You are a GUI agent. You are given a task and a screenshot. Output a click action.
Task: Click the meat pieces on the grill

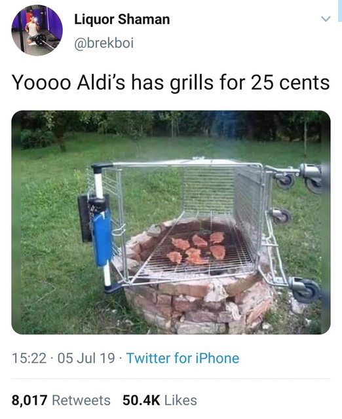[196, 249]
